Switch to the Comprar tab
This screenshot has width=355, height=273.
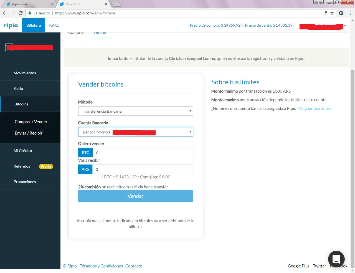tap(76, 33)
